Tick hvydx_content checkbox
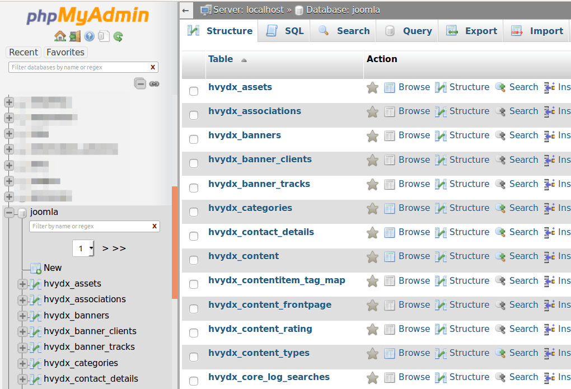The width and height of the screenshot is (571, 389). click(x=194, y=260)
